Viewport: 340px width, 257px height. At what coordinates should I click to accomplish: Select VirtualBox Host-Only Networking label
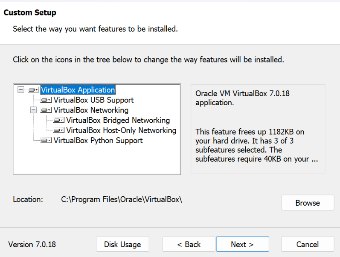point(121,130)
